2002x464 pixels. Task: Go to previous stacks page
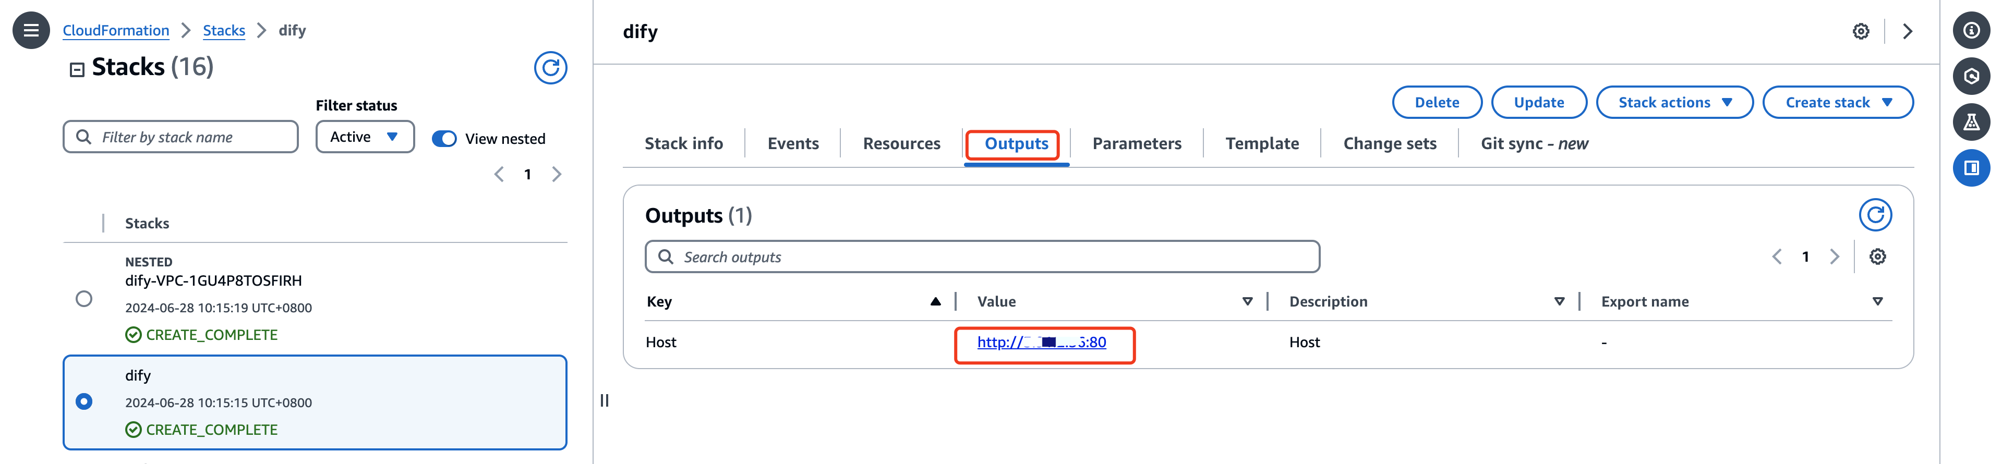coord(499,174)
